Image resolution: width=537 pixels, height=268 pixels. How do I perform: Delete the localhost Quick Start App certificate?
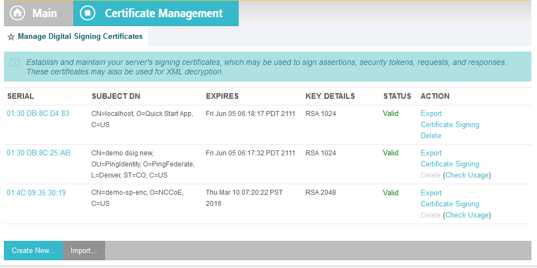click(431, 135)
